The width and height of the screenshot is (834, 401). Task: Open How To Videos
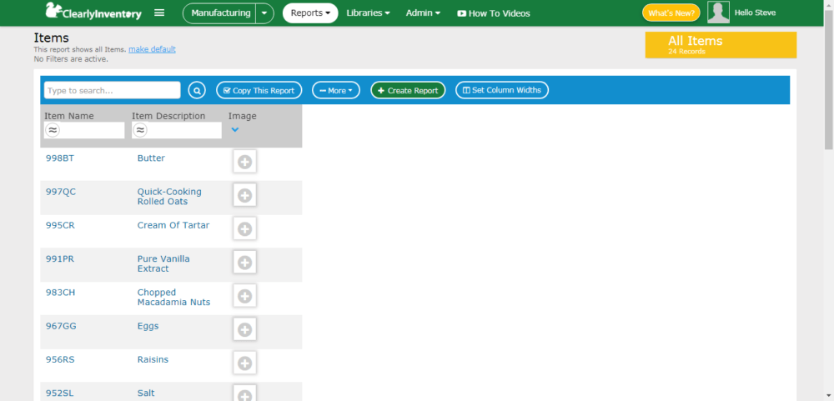coord(494,13)
